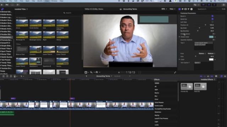Click the Transform tool icon below viewer
This screenshot has height=127, width=227.
point(86,72)
